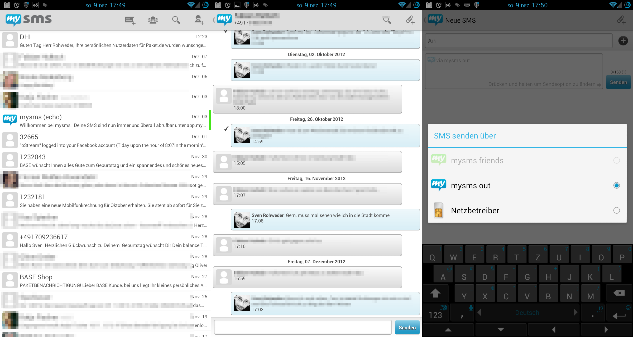Choose Netzbetreiber send option label

coord(475,210)
